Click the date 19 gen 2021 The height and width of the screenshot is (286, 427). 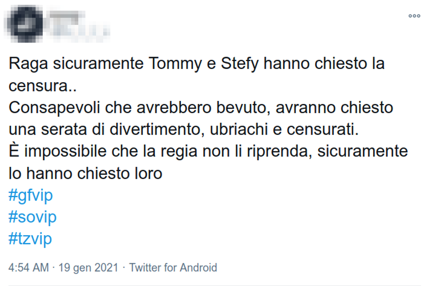click(x=88, y=268)
